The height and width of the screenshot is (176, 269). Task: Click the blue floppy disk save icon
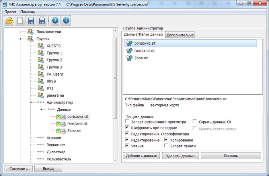click(x=31, y=20)
